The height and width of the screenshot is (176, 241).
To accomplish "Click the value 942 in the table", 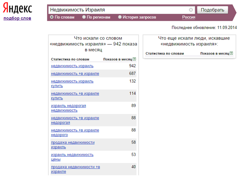I will (132, 66).
